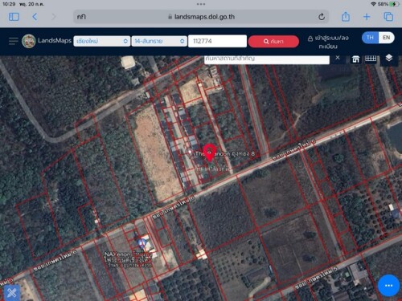Open the map layers selector
The height and width of the screenshot is (301, 402).
389,58
